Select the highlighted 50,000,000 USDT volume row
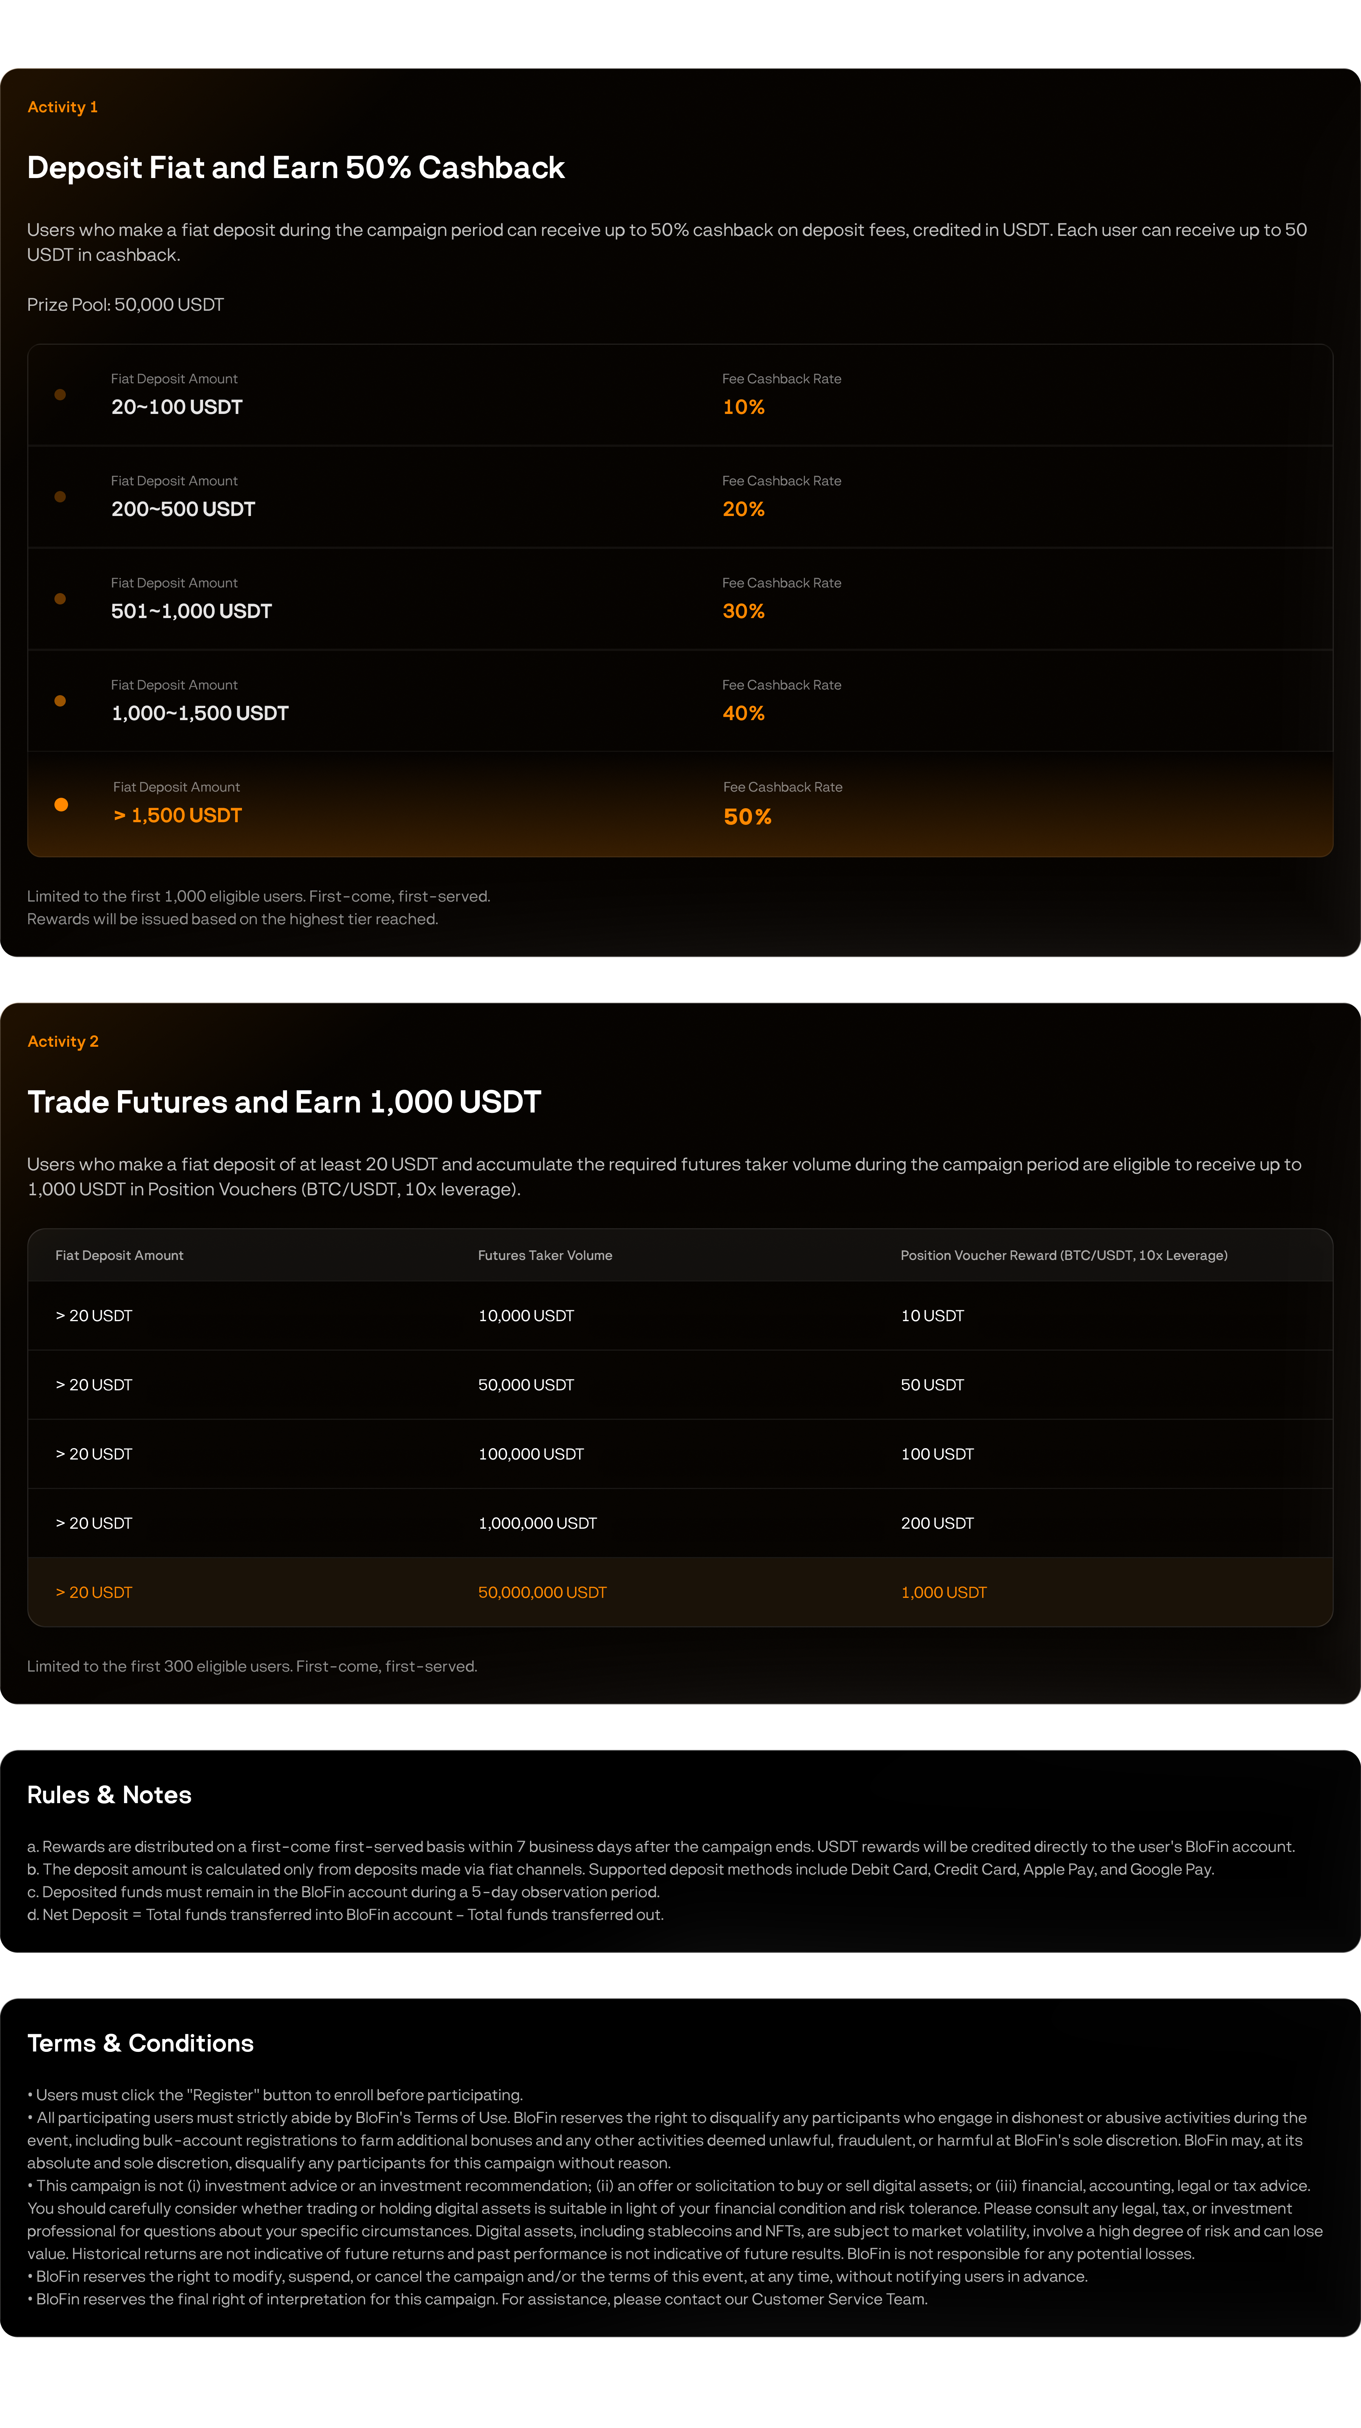The width and height of the screenshot is (1361, 2428). coord(680,1592)
